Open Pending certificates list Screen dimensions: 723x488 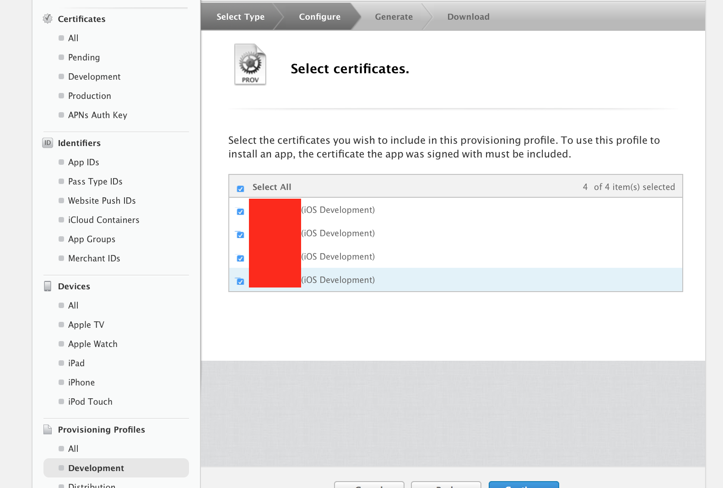pyautogui.click(x=84, y=57)
